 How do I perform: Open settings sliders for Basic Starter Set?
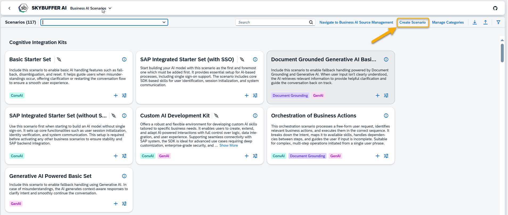pos(124,95)
